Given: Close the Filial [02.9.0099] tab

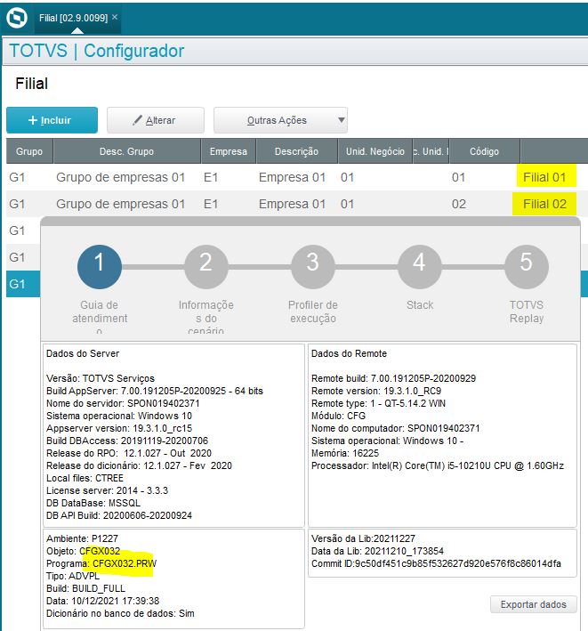Looking at the screenshot, I should (x=115, y=17).
